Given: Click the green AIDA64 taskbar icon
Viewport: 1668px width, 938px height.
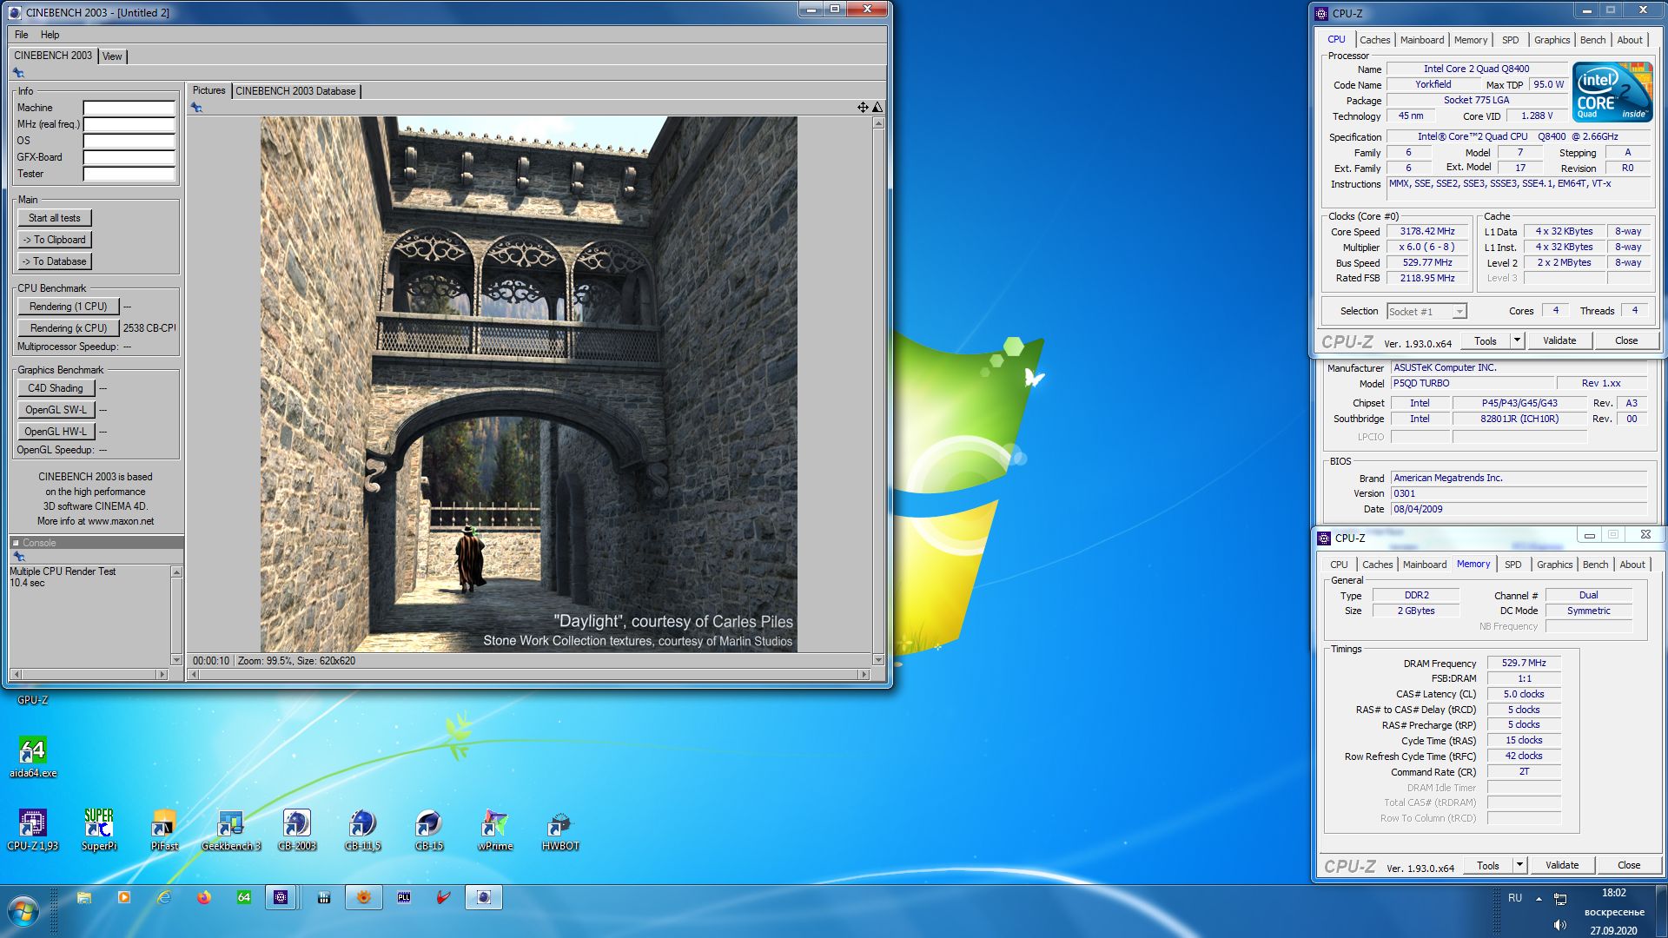Looking at the screenshot, I should 244,898.
